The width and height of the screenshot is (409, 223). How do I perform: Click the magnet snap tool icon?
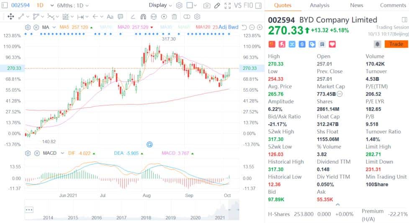click(143, 17)
